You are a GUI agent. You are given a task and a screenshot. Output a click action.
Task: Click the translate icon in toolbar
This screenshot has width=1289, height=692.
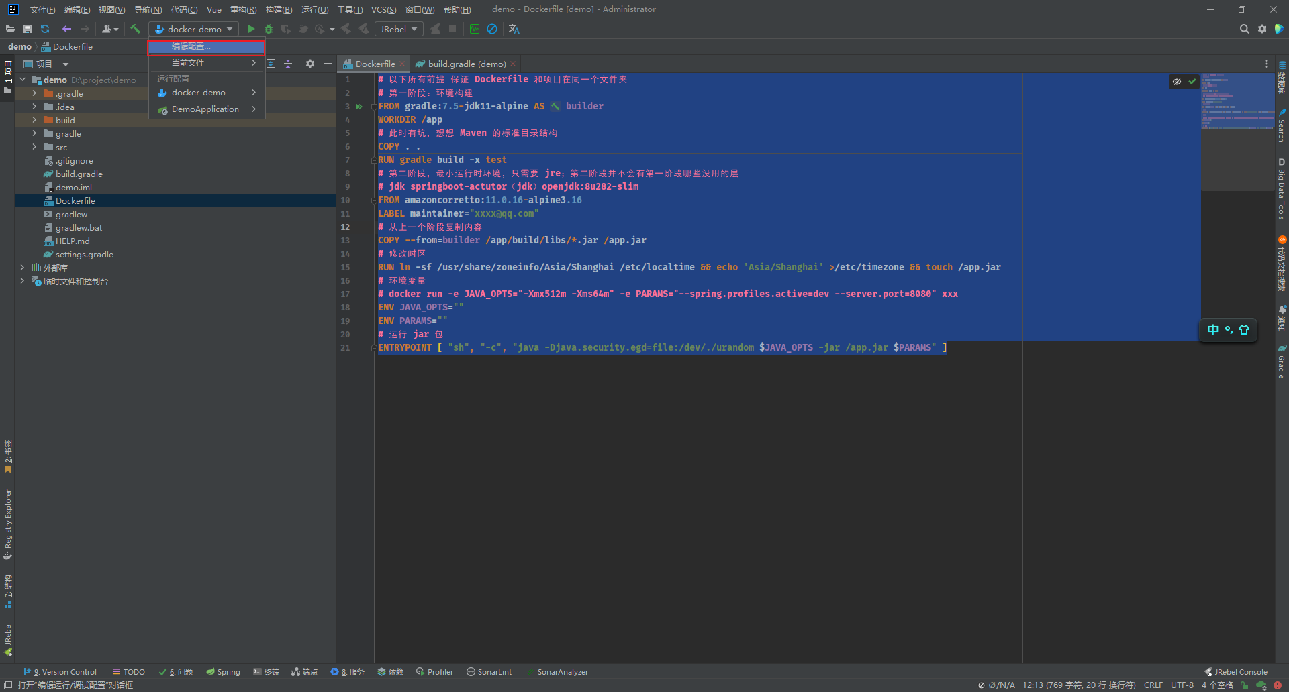click(514, 29)
